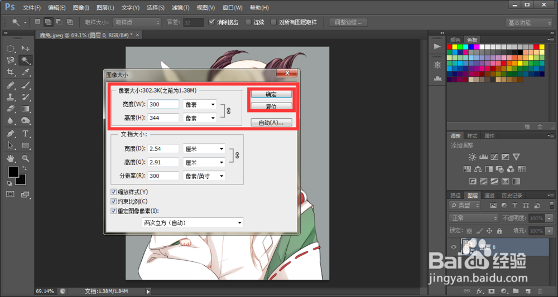The height and width of the screenshot is (297, 558).
Task: Open Sample Size 取样点 dropdown
Action: coord(137,22)
